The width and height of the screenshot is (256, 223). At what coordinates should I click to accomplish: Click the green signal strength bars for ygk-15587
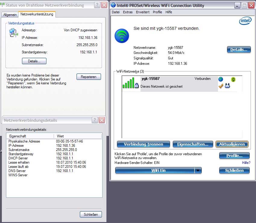(x=128, y=83)
